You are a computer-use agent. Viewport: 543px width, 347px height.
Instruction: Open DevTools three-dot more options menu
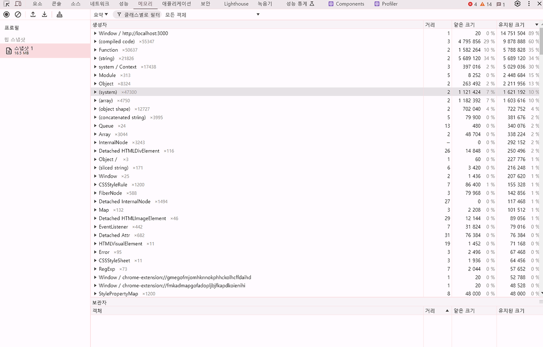tap(529, 4)
